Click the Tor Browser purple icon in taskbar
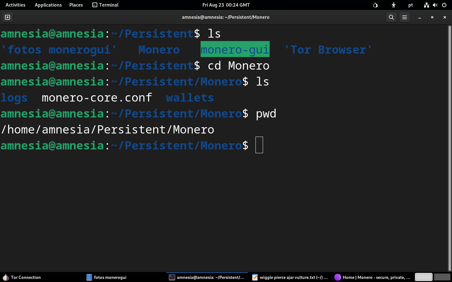Image resolution: width=452 pixels, height=282 pixels. pyautogui.click(x=337, y=277)
